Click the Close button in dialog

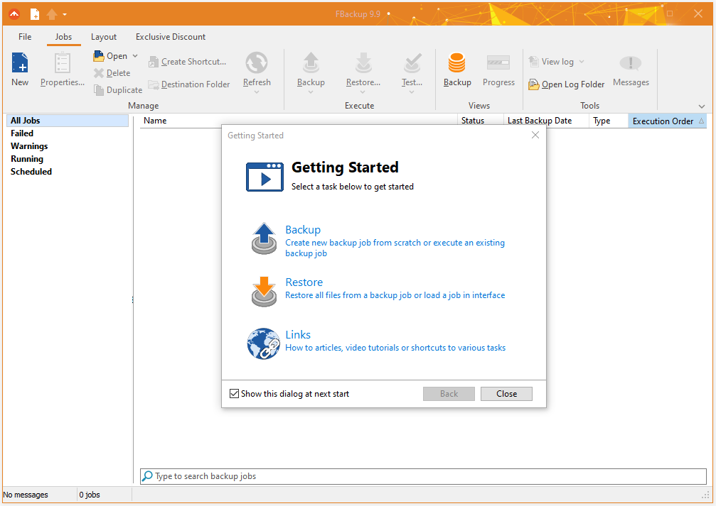click(x=506, y=394)
